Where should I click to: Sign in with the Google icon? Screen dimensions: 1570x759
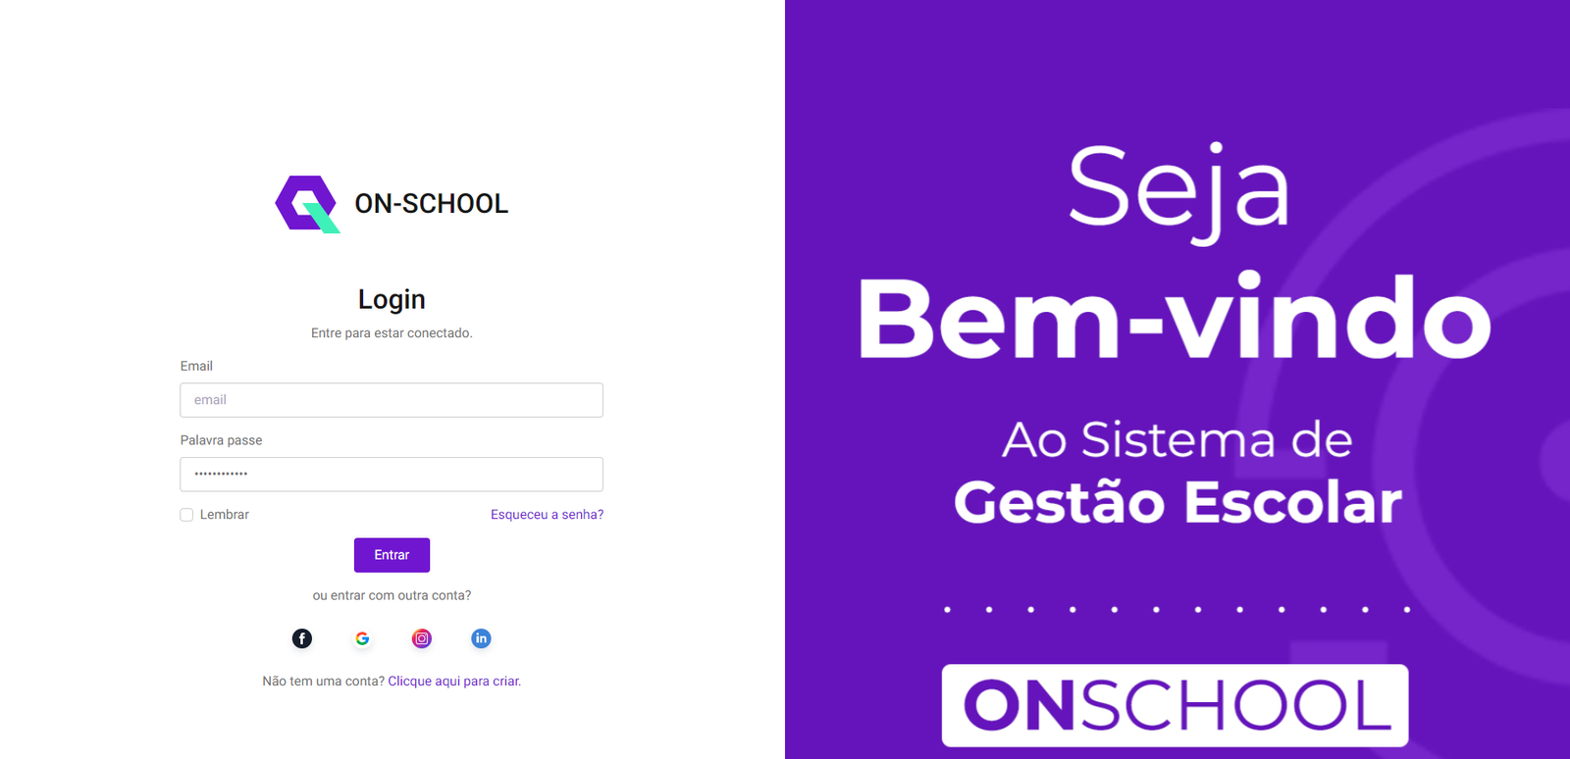pos(362,638)
